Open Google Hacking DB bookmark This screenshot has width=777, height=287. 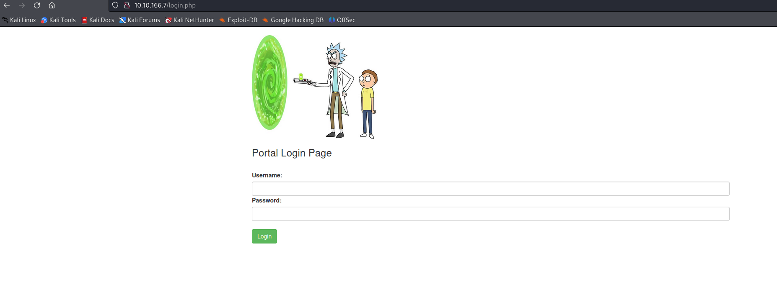[293, 20]
